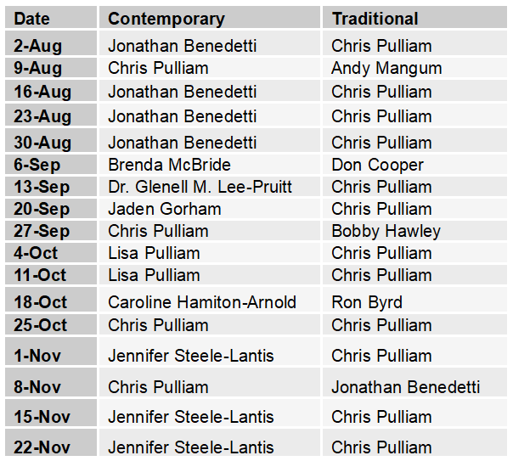Select the Traditional column header
Screen dimensions: 513x461
[x=414, y=17]
